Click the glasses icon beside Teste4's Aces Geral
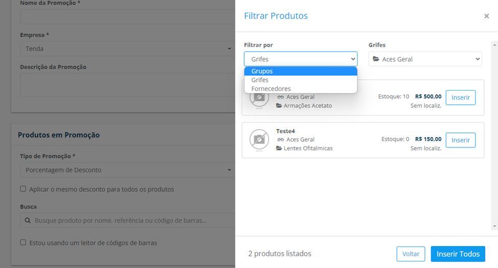This screenshot has height=268, width=498. [x=280, y=140]
